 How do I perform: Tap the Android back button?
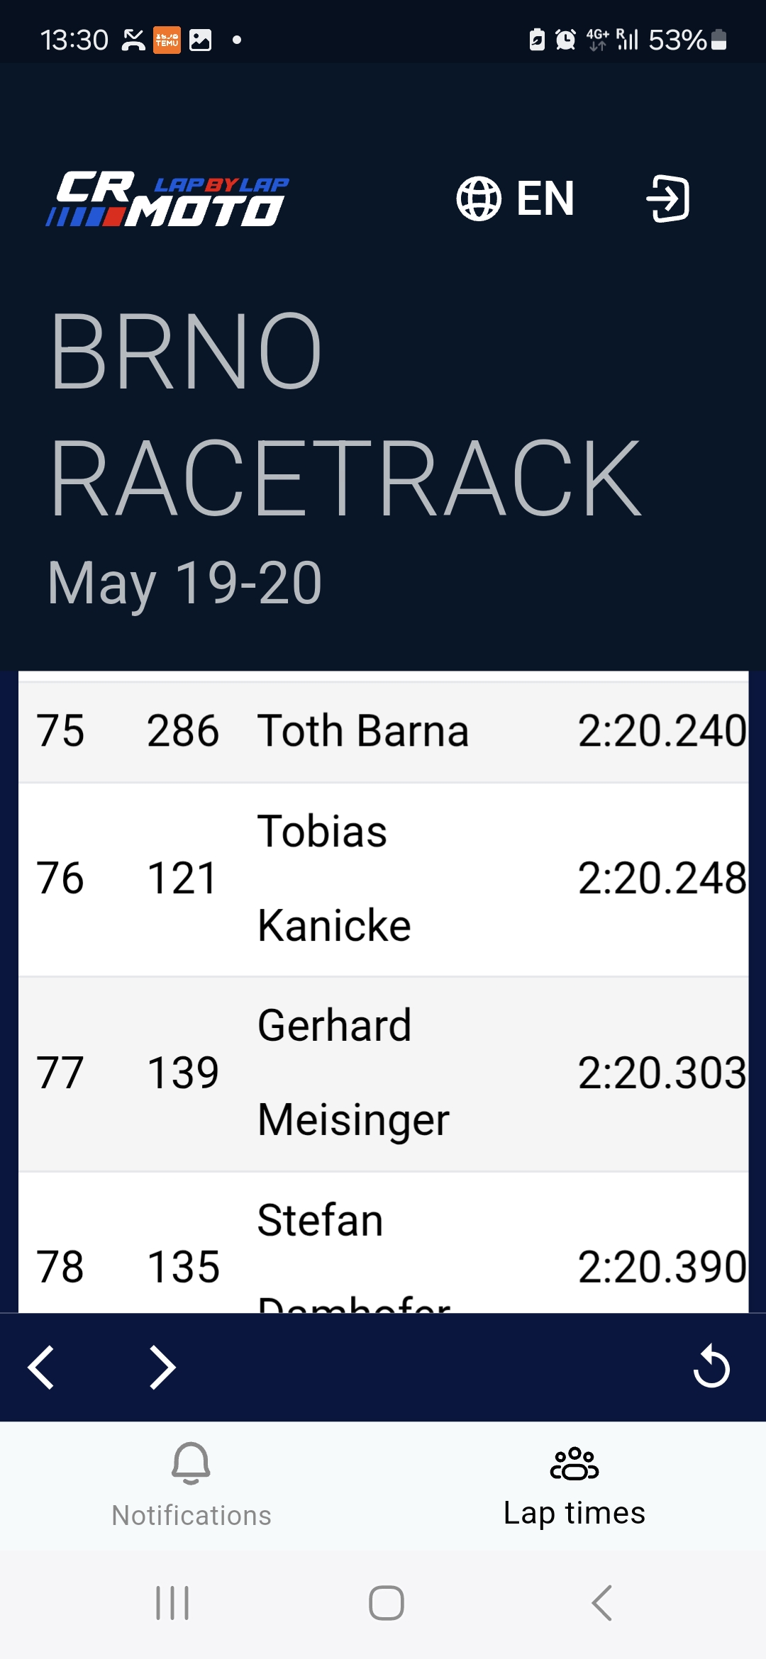601,1603
